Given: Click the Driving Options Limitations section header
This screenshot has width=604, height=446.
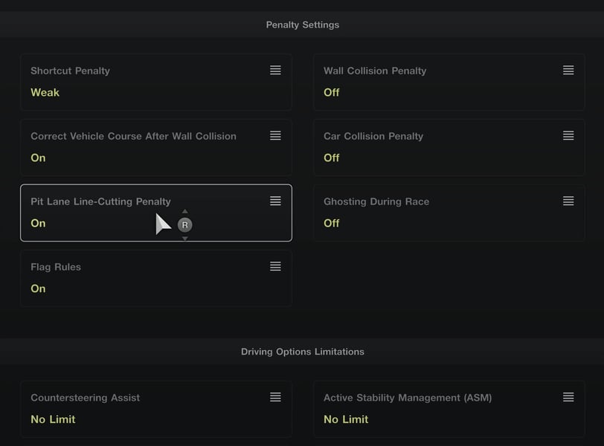Looking at the screenshot, I should click(303, 352).
